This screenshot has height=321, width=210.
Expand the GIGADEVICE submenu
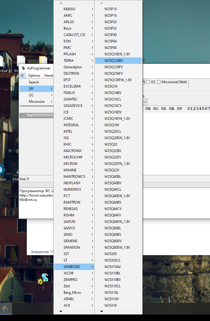pyautogui.click(x=74, y=106)
